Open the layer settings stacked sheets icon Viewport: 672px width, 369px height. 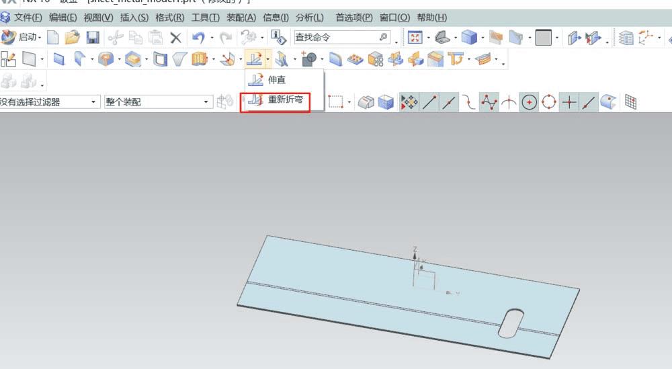coord(626,38)
